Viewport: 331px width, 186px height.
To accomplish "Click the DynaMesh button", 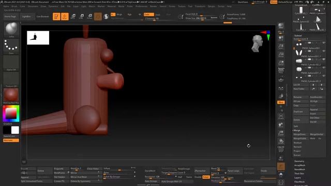I will click(x=150, y=171).
